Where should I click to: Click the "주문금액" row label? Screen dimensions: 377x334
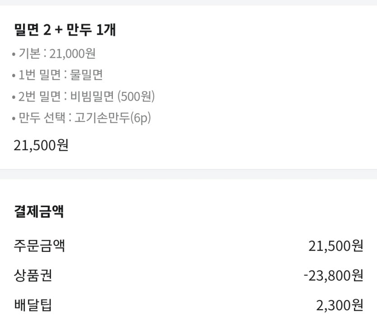click(39, 246)
